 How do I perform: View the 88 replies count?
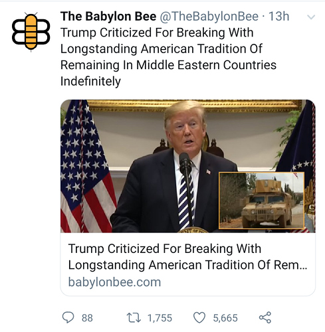tap(87, 318)
